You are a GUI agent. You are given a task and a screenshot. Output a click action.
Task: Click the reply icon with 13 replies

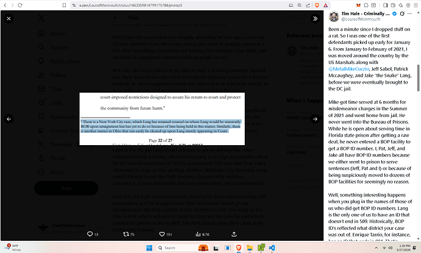point(90,233)
